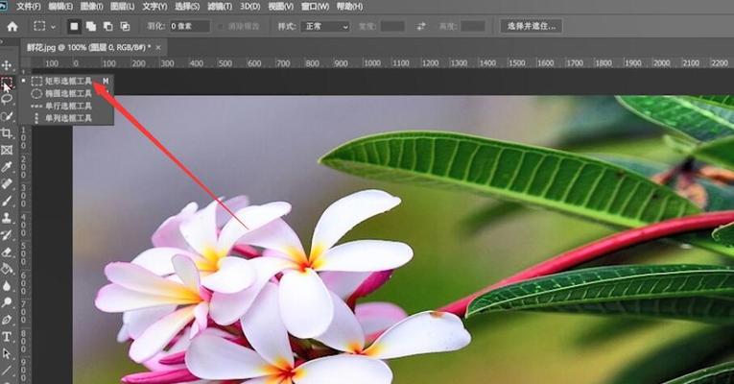Select the Blur tool

pyautogui.click(x=7, y=286)
